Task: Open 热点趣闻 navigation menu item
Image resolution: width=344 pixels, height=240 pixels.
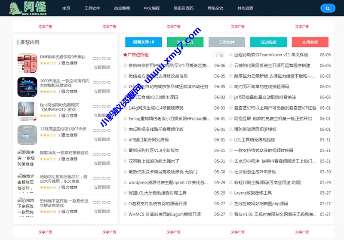Action: (122, 8)
